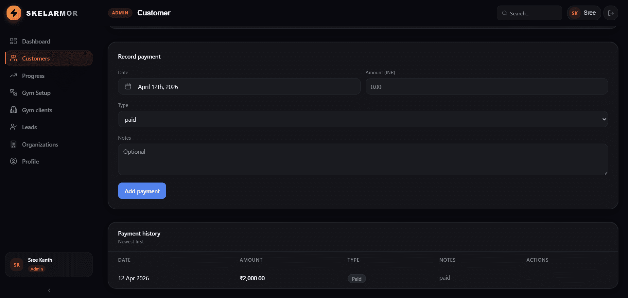This screenshot has width=628, height=298.
Task: Go to Dashboard in sidebar
Action: tap(49, 41)
